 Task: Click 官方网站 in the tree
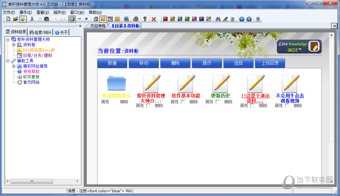[31, 82]
